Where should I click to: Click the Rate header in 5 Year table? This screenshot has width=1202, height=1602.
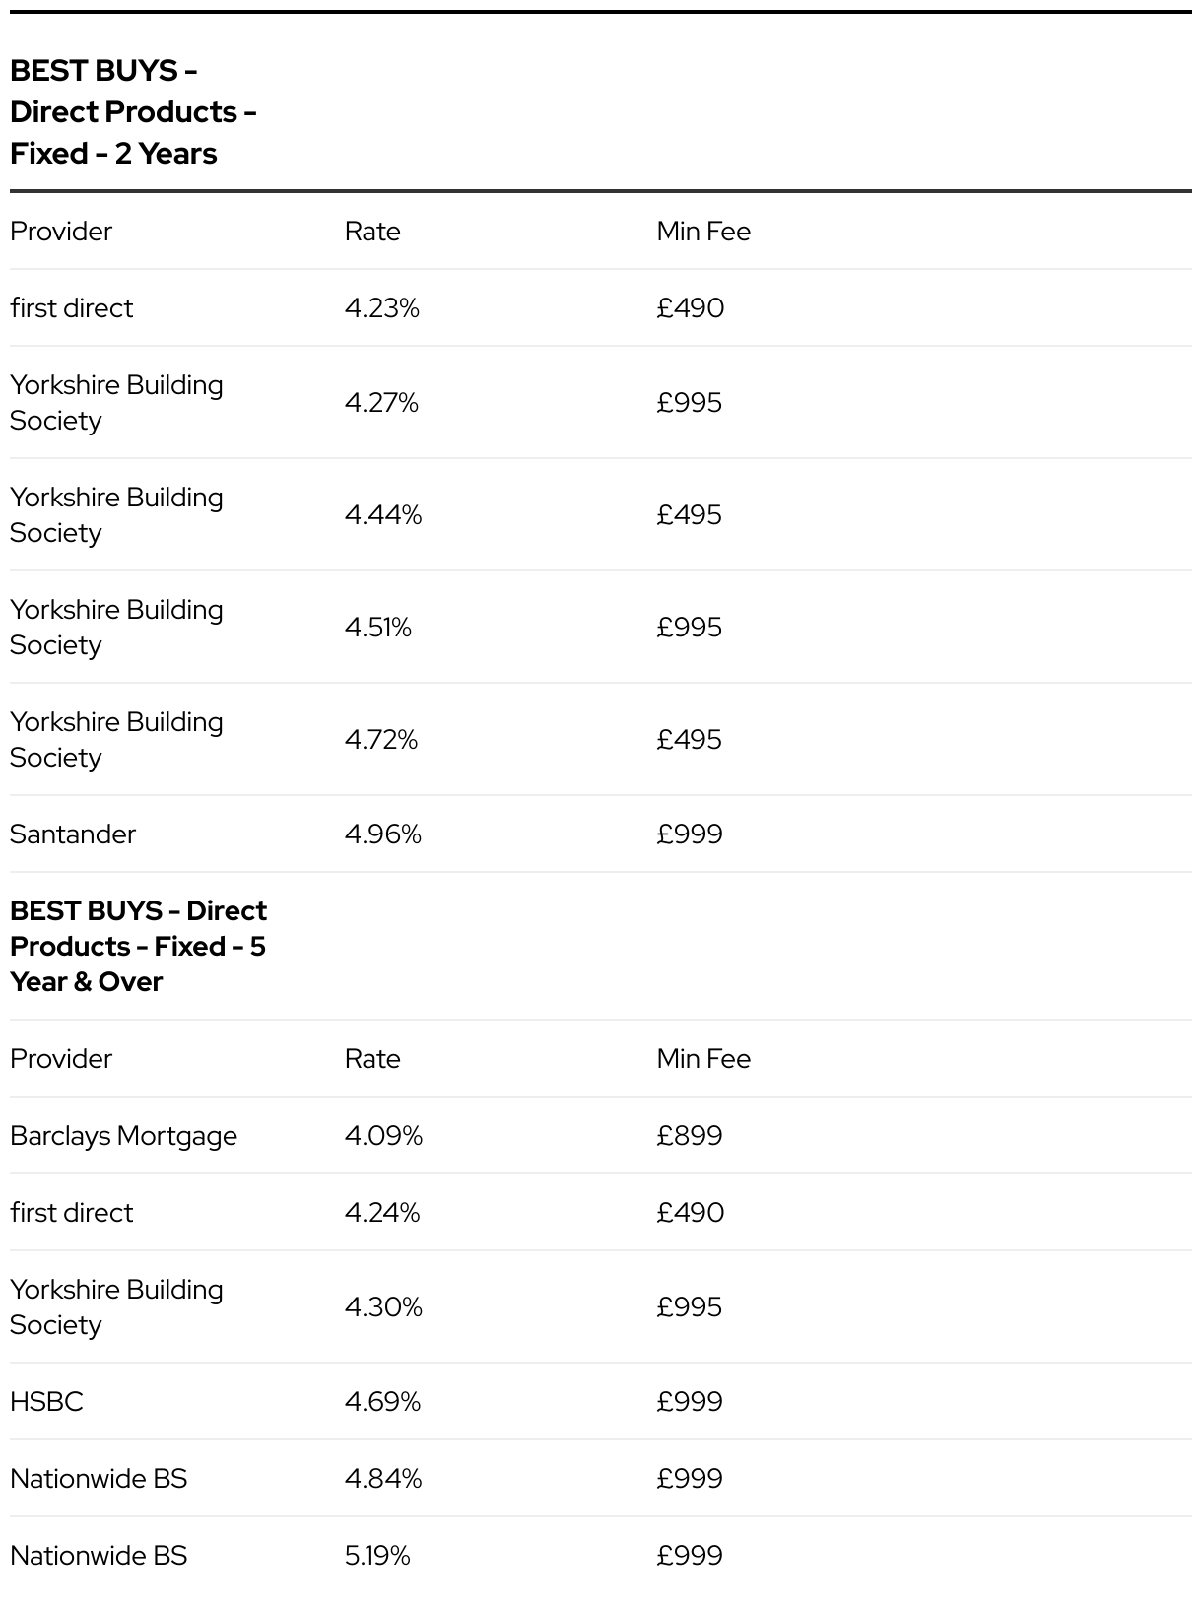point(372,1059)
